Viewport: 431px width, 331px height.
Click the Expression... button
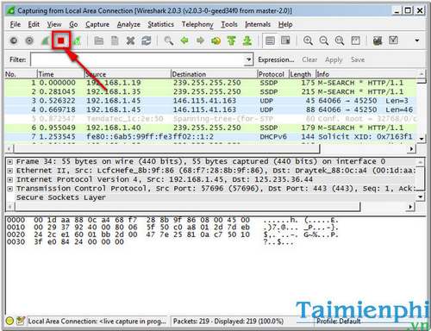[x=276, y=59]
